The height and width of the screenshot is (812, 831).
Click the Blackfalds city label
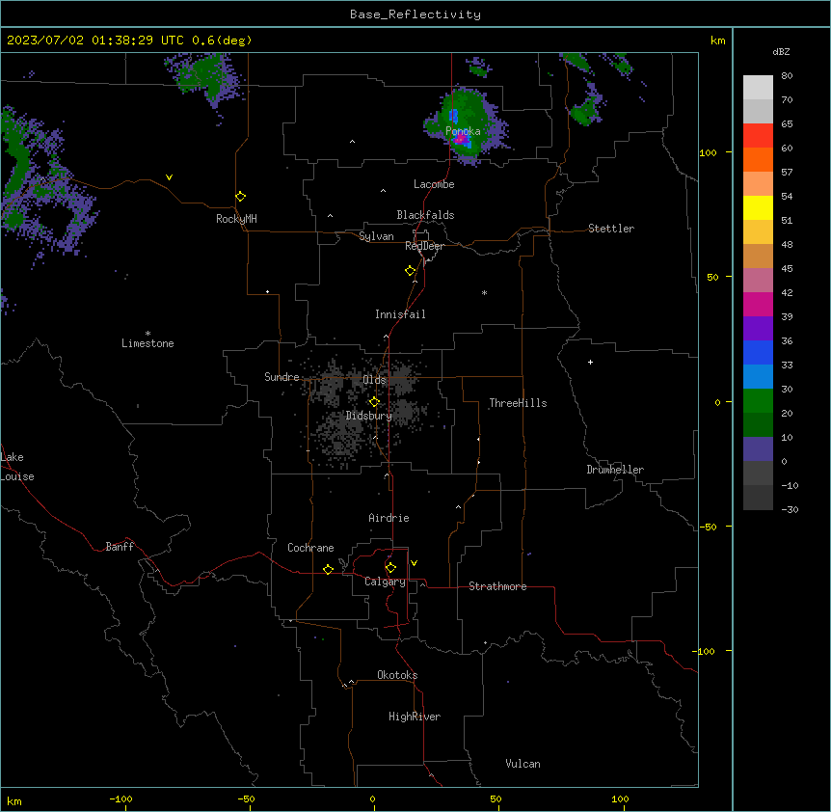click(x=425, y=215)
